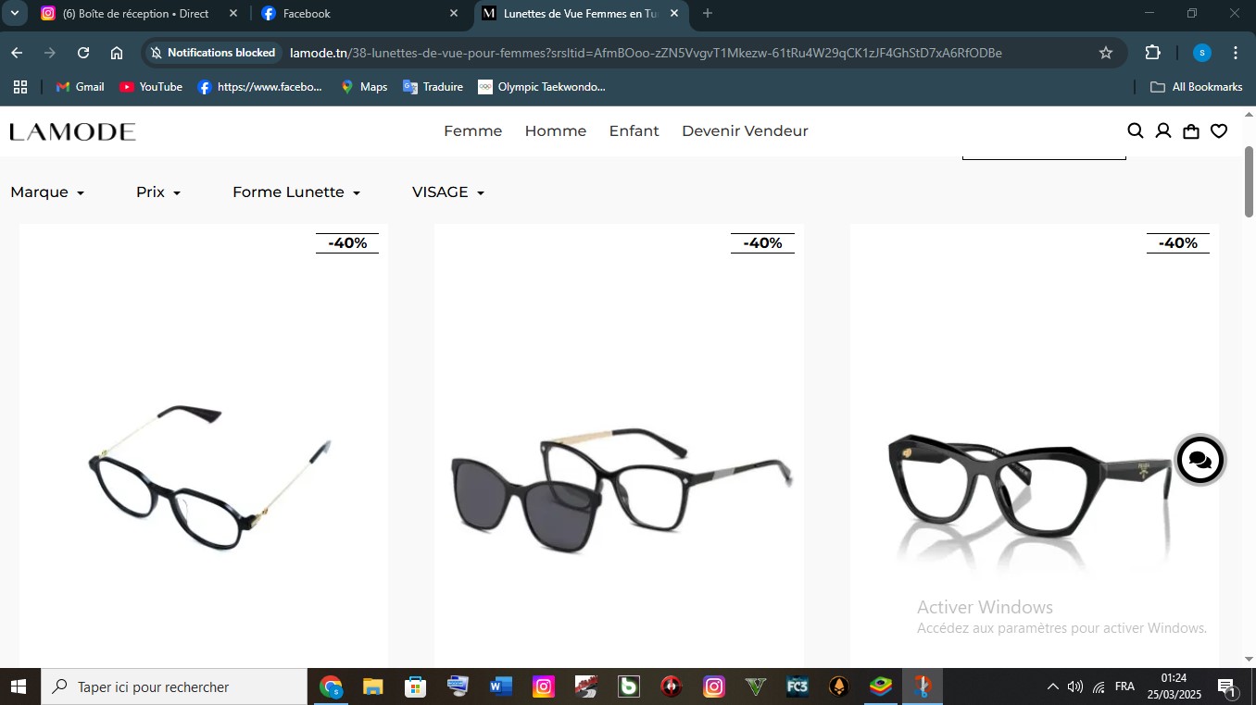
Task: Click the LAMODE logo
Action: point(73,131)
